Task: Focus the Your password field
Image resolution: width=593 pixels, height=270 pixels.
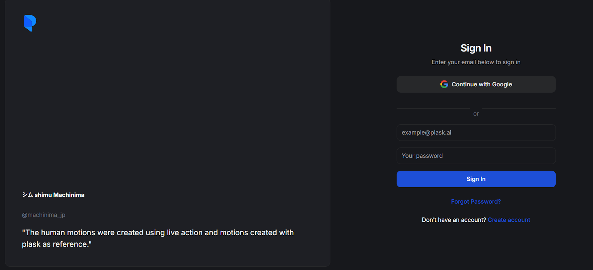Action: 476,156
